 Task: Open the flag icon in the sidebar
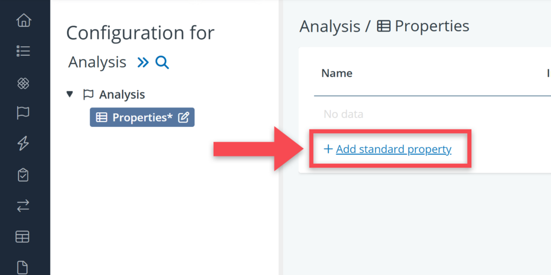[24, 113]
